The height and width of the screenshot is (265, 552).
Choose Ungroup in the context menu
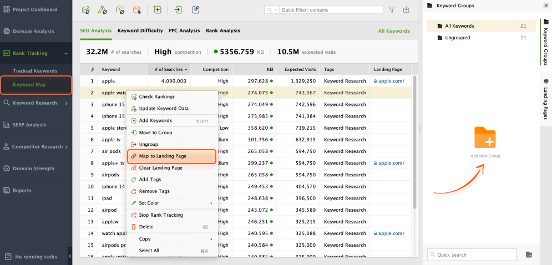pyautogui.click(x=172, y=144)
